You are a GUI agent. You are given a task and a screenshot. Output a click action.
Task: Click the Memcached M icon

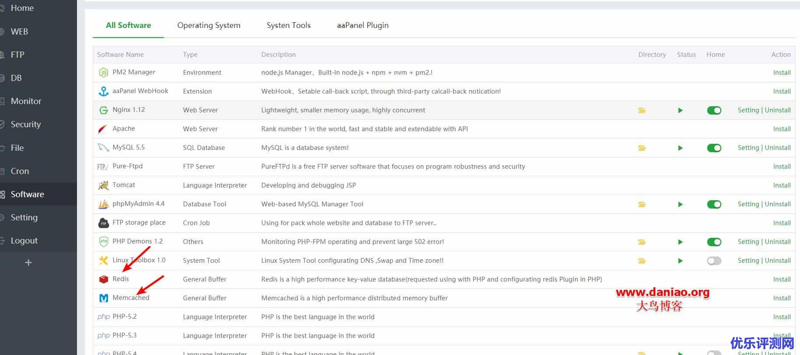(x=103, y=298)
